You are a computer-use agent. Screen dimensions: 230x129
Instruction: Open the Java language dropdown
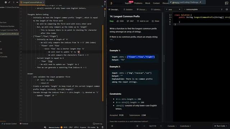click(x=173, y=10)
